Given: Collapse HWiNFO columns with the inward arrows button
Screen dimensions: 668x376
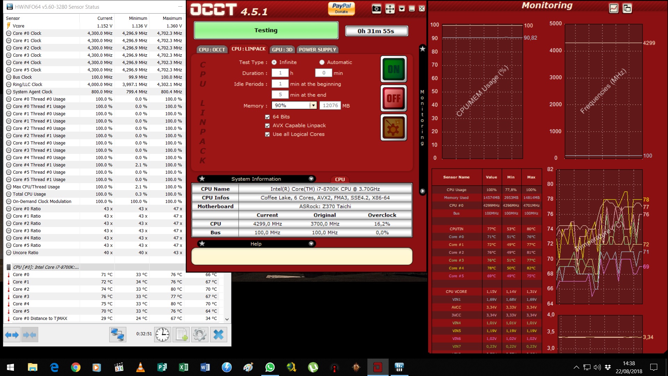Looking at the screenshot, I should 30,335.
